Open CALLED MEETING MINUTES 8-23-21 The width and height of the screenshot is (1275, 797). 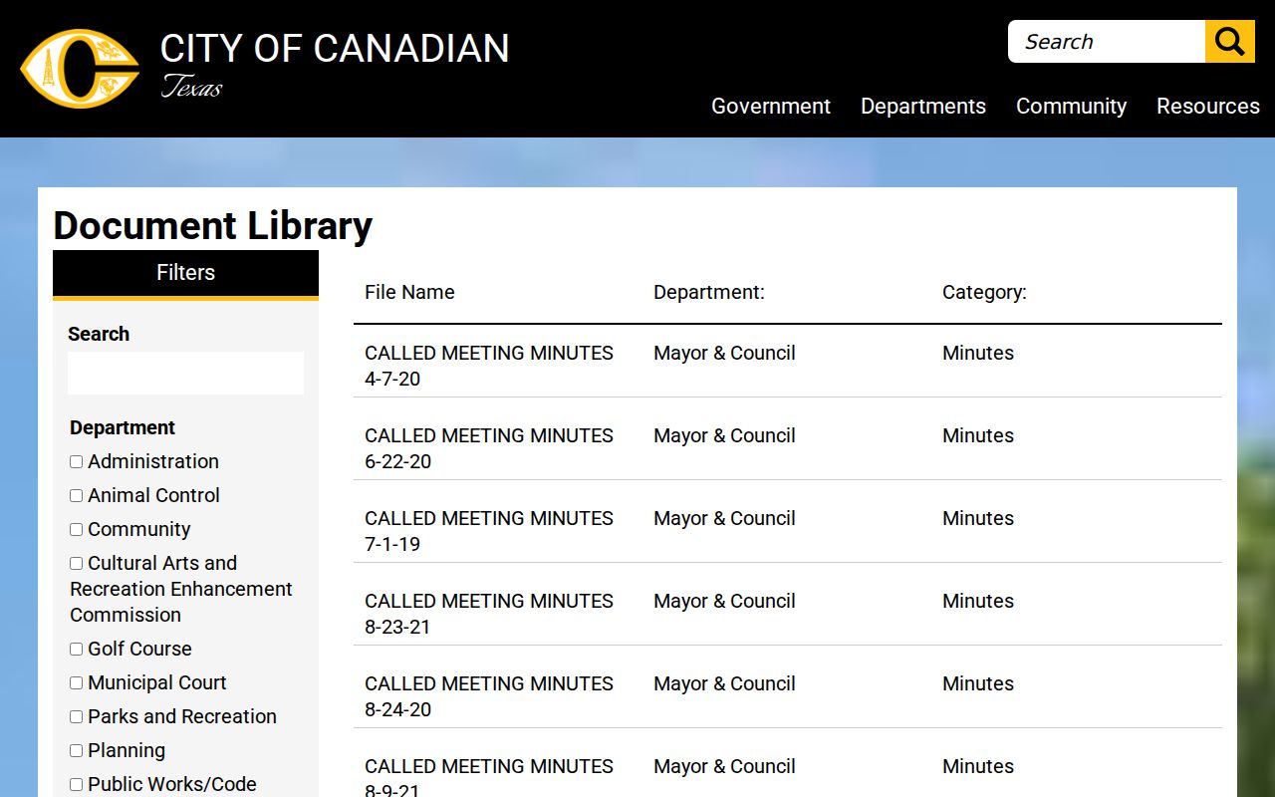point(489,614)
